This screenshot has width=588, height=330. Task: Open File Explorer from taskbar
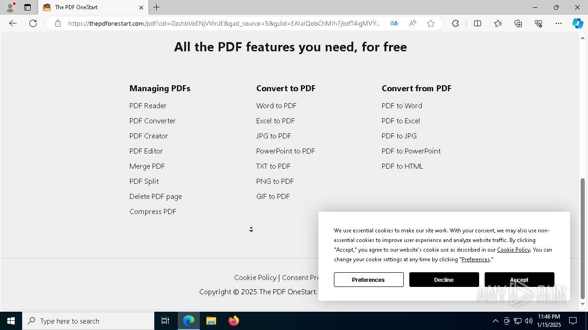click(x=211, y=321)
